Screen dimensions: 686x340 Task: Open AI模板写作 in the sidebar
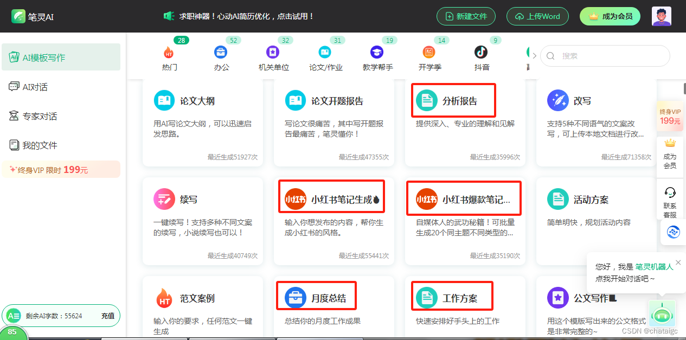61,57
